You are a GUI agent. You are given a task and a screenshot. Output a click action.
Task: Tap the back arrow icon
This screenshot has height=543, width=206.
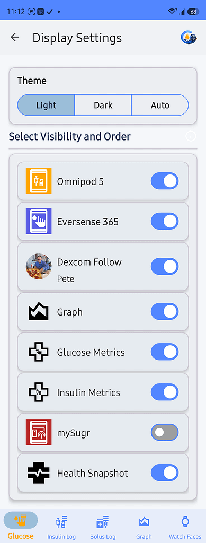click(15, 38)
